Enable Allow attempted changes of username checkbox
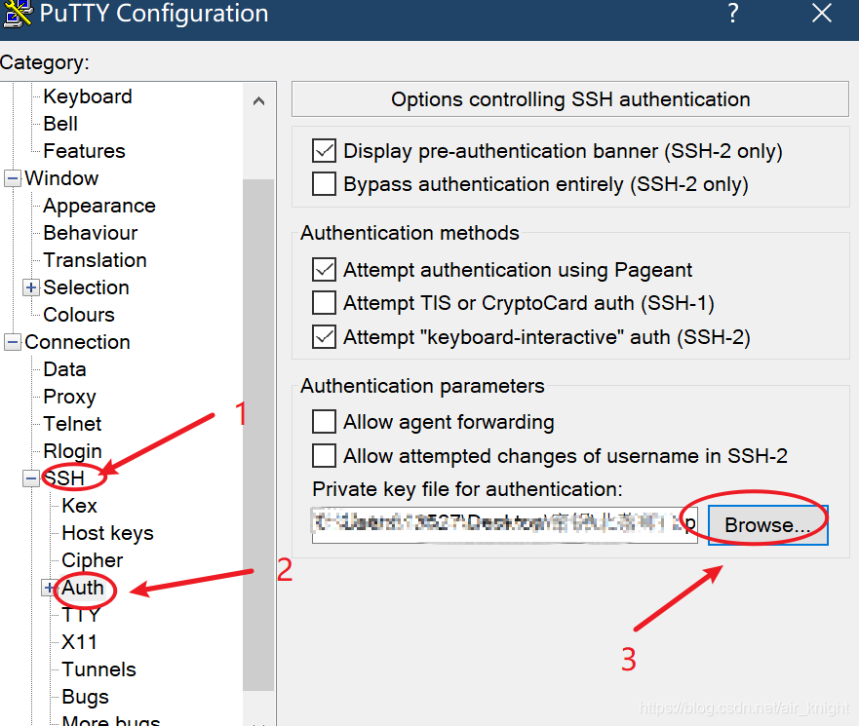This screenshot has height=726, width=859. [324, 455]
